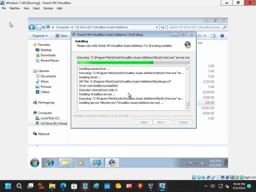Screen dimensions: 256x192
Task: Open Windows Explorer from the guest taskbar
Action: [66, 163]
